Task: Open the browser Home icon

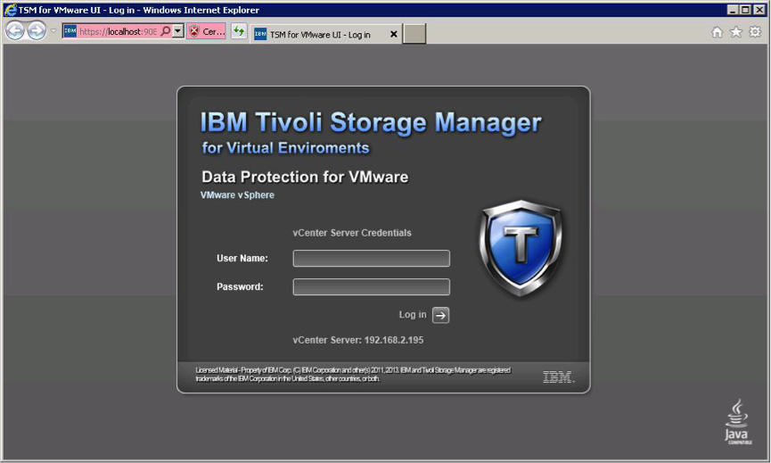Action: 717,32
